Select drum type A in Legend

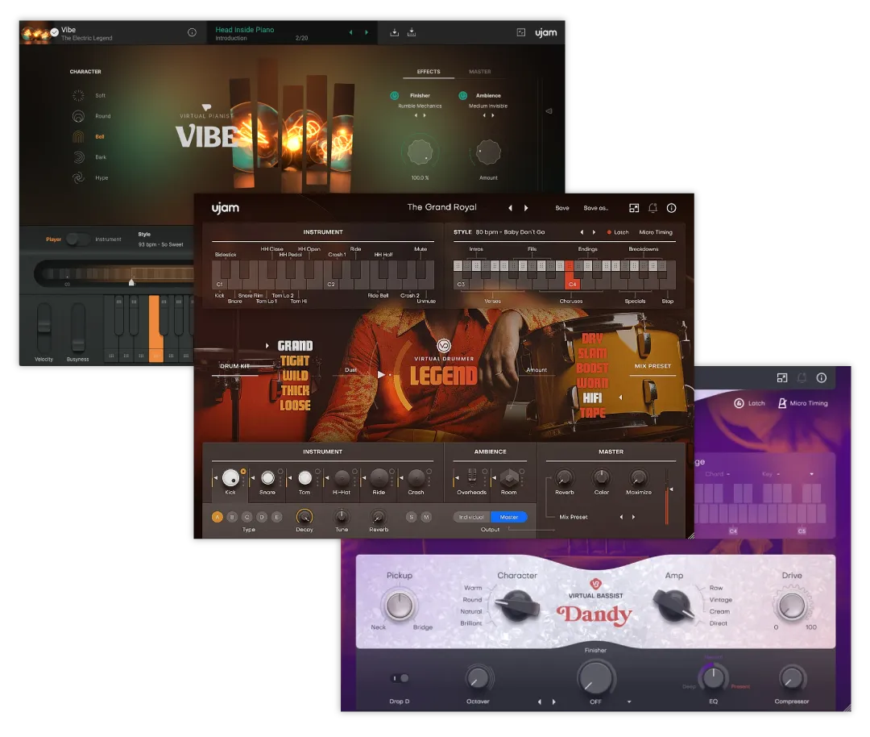(x=217, y=517)
